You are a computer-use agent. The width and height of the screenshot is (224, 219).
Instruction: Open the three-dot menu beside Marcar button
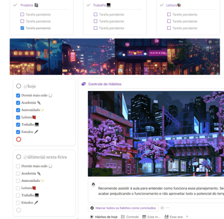(x=168, y=208)
